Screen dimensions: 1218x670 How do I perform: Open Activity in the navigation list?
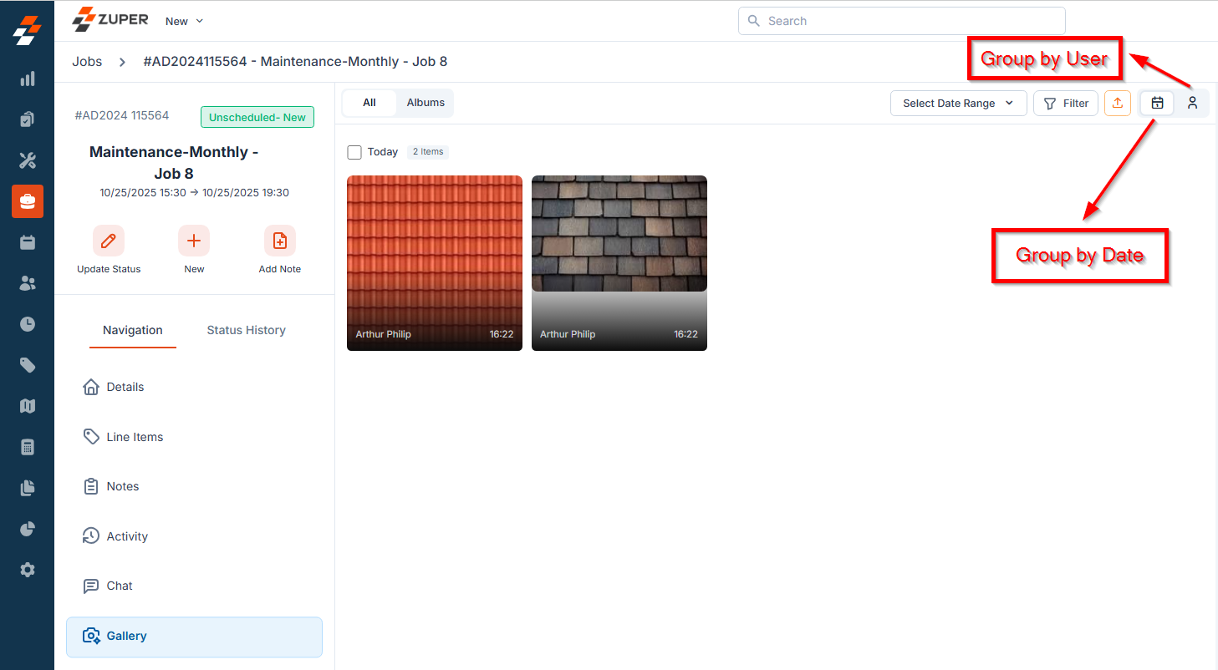click(194, 536)
